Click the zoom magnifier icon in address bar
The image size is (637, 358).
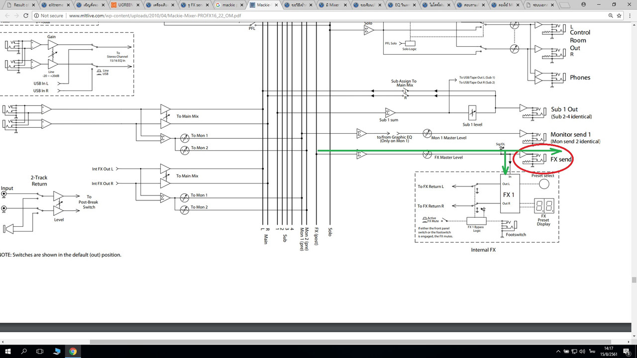[611, 15]
